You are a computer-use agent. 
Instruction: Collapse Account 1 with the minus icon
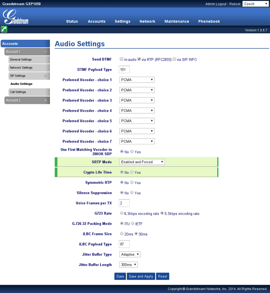click(x=45, y=51)
